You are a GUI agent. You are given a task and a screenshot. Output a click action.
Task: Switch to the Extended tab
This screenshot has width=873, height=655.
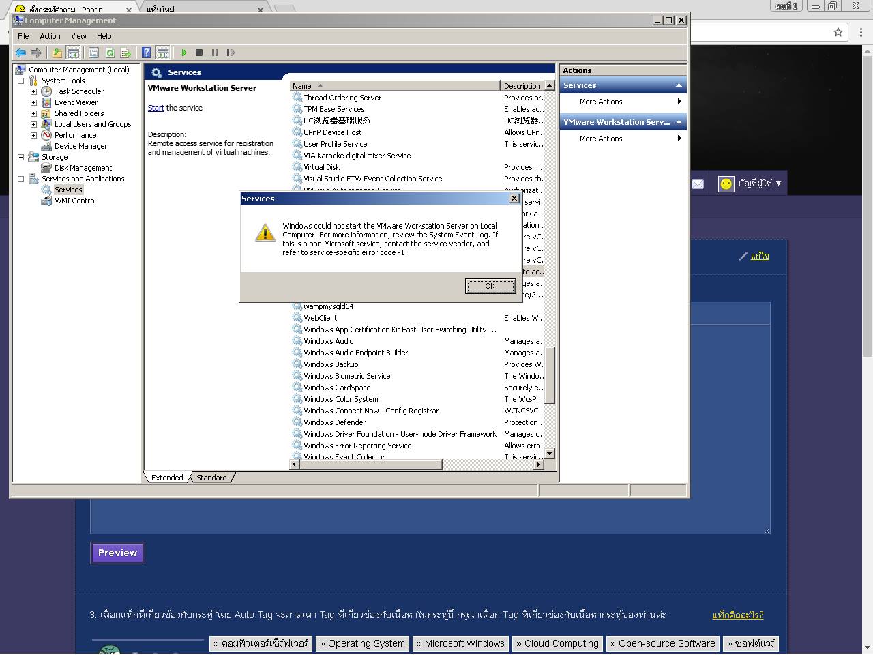(x=167, y=478)
